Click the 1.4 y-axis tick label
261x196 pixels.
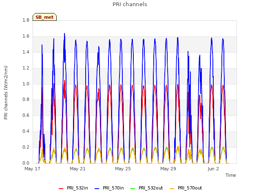pos(26,52)
